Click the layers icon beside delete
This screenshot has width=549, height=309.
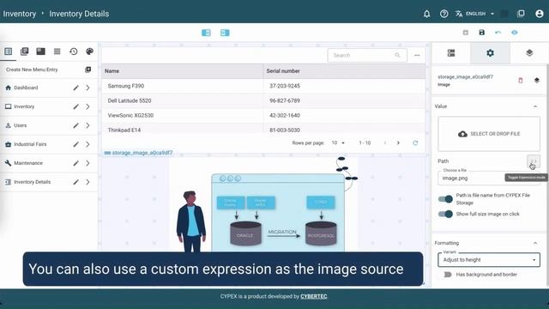coord(537,81)
